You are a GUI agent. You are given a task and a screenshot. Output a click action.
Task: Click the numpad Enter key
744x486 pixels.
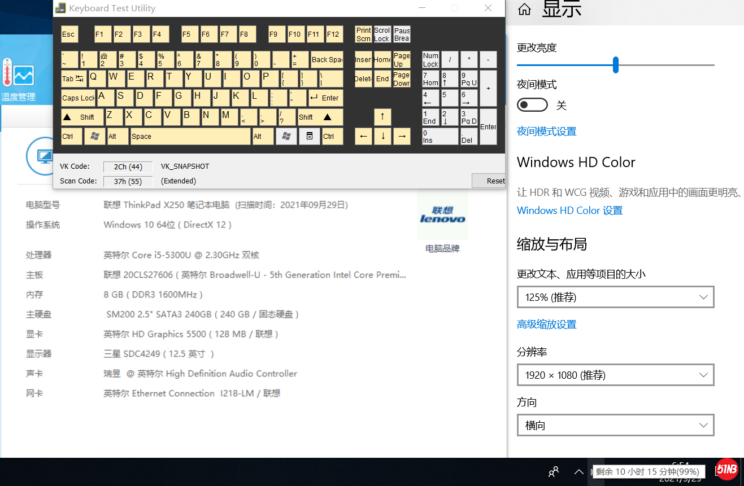pos(489,126)
